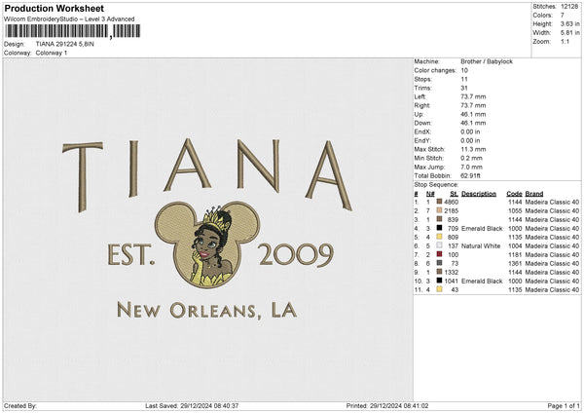Pick the dark red swatch in stop row 7

(x=440, y=254)
